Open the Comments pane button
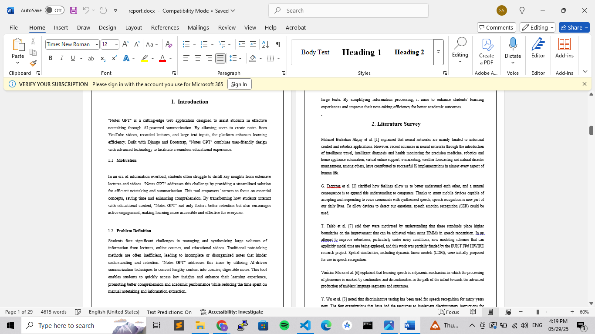 (497, 27)
